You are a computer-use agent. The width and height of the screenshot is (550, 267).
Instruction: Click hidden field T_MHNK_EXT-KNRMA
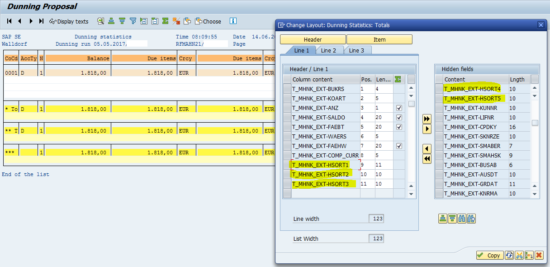point(475,194)
